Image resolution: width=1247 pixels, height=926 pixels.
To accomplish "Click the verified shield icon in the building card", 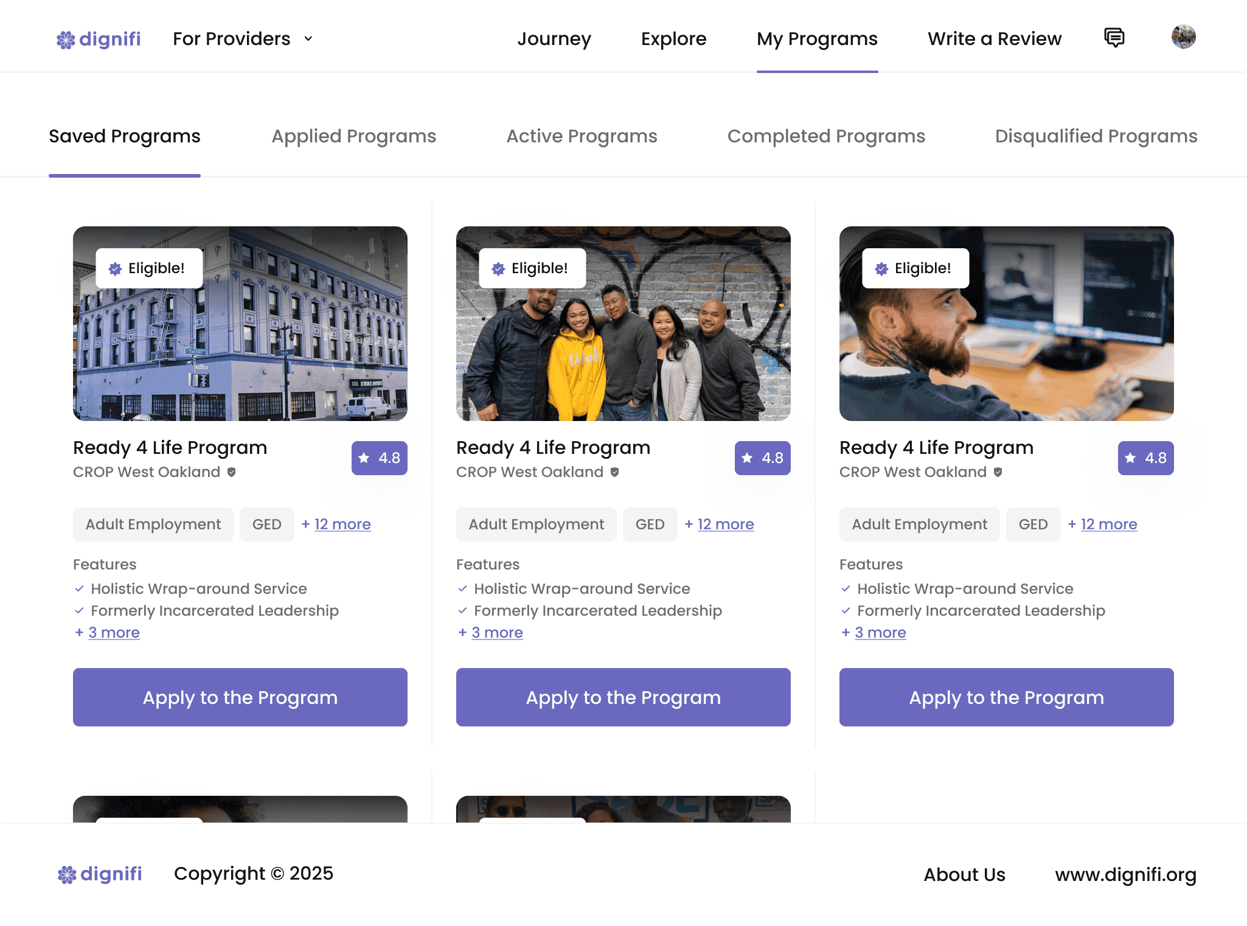I will coord(232,472).
